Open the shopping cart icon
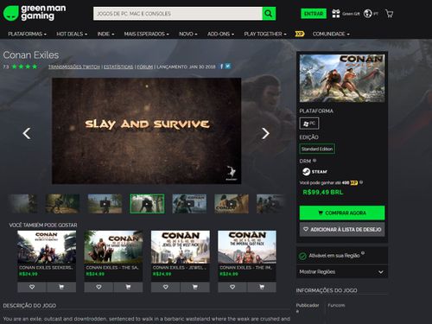The height and width of the screenshot is (324, 432). point(389,14)
